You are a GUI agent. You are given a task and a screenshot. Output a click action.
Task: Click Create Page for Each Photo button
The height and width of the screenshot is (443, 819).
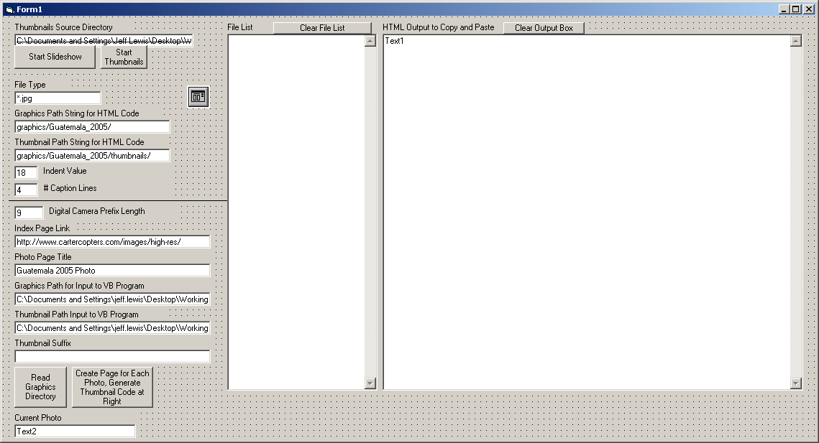(112, 387)
